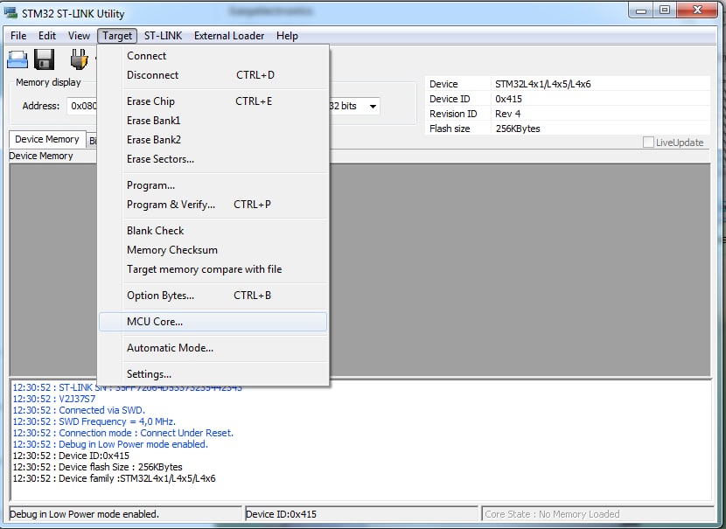Select Erase Chip menu entry
Image resolution: width=726 pixels, height=529 pixels.
tap(213, 101)
